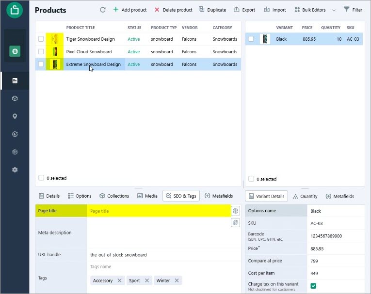Switch to the Details tab
This screenshot has width=371, height=294.
[x=49, y=196]
